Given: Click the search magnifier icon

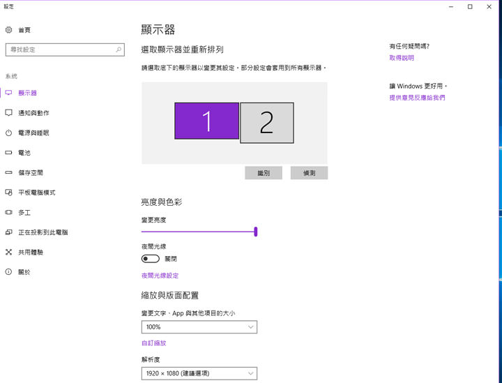Looking at the screenshot, I should pyautogui.click(x=119, y=50).
